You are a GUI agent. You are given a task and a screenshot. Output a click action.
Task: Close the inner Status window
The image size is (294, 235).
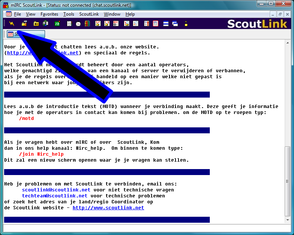pyautogui.click(x=287, y=14)
